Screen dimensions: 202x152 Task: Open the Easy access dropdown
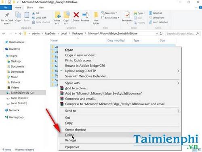point(110,18)
